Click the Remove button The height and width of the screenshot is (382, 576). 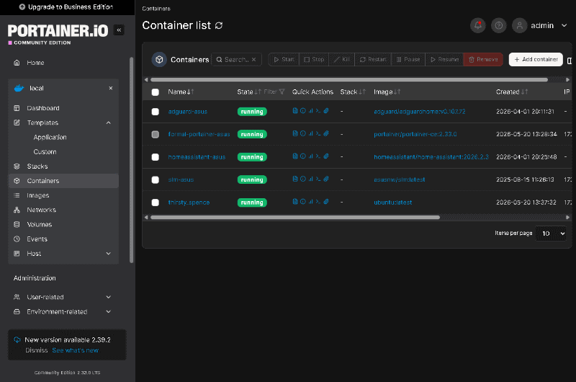click(x=483, y=59)
